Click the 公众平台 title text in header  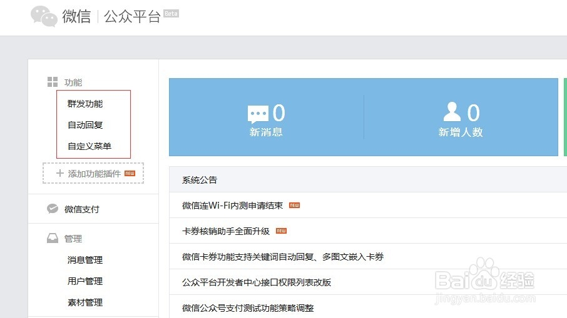pyautogui.click(x=132, y=17)
